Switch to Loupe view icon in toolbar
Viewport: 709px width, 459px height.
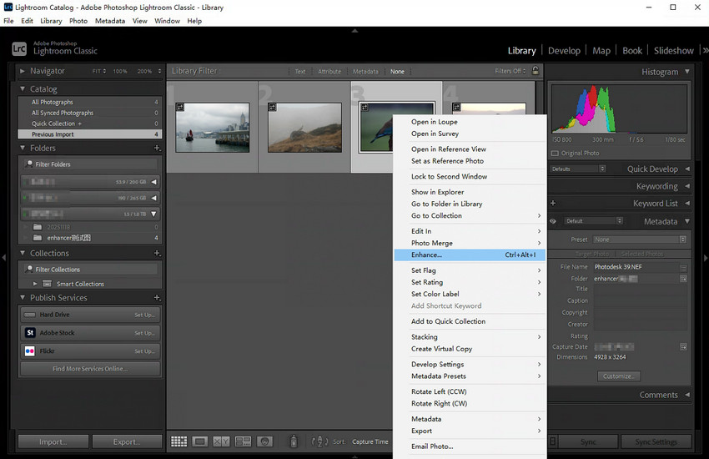200,441
